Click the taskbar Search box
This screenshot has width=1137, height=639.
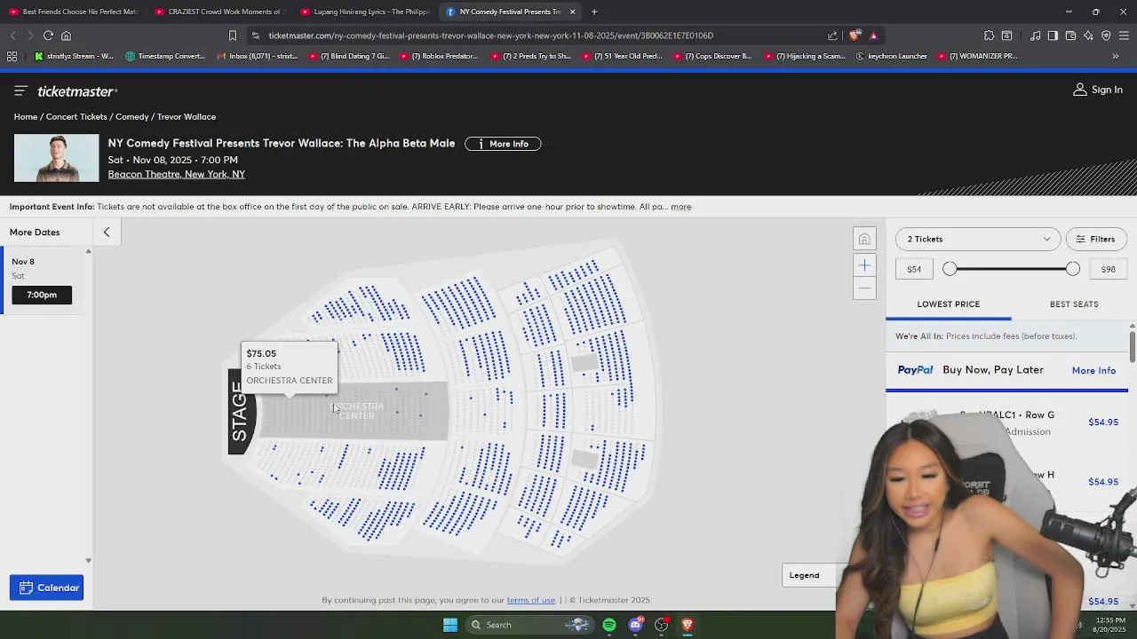tap(529, 625)
